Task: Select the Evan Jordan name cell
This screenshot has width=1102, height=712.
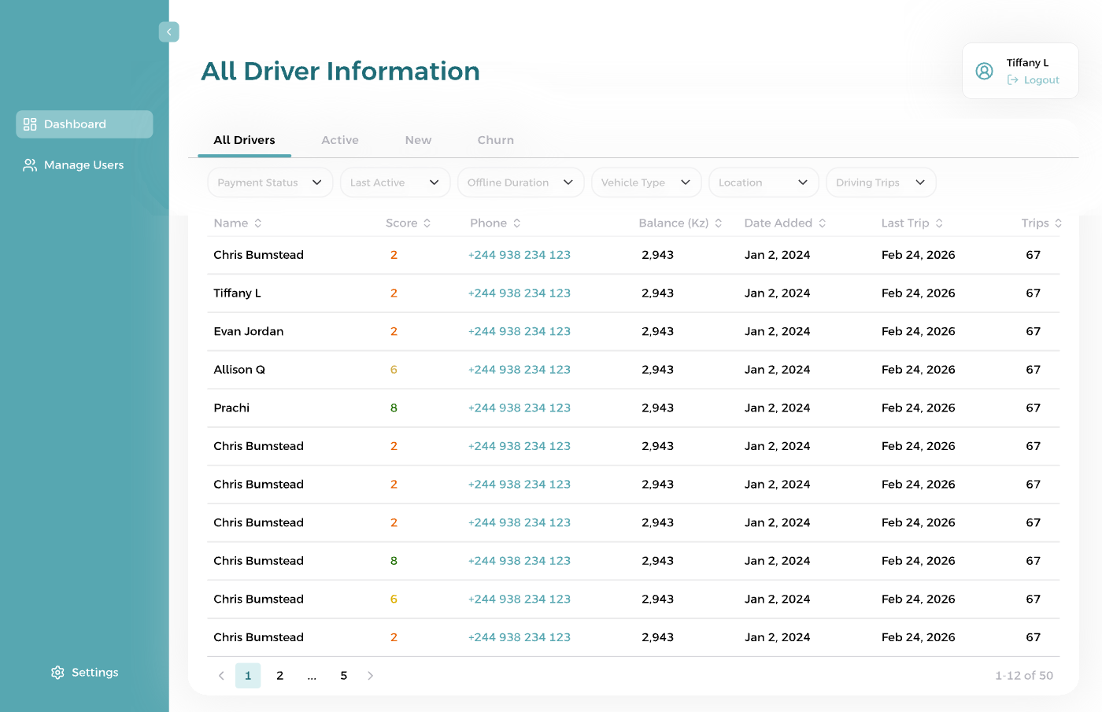Action: (248, 332)
